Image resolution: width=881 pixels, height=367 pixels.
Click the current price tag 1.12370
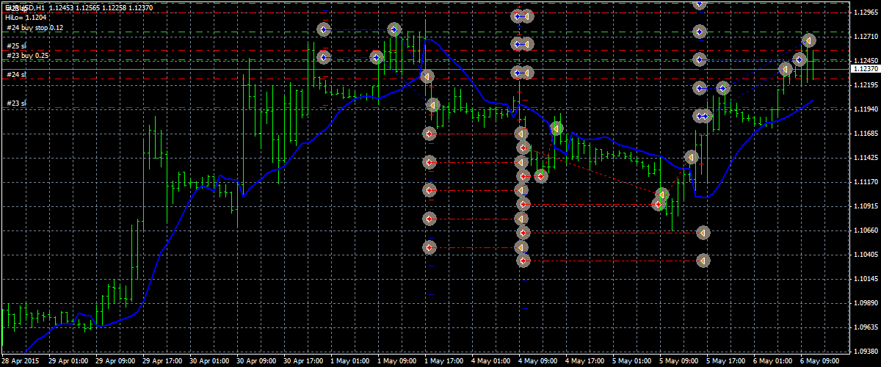tap(863, 68)
